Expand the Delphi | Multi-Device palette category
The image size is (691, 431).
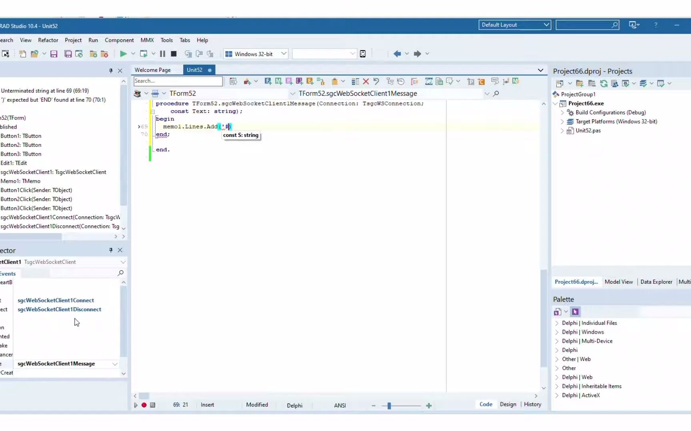click(x=557, y=341)
